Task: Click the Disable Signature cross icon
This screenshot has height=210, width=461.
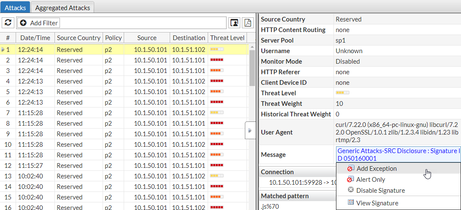Action: [x=350, y=190]
